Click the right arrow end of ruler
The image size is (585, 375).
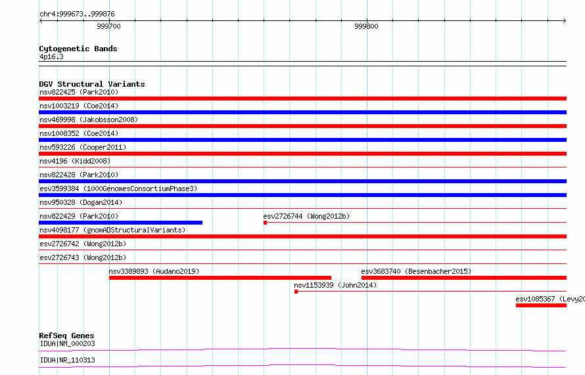pos(565,20)
